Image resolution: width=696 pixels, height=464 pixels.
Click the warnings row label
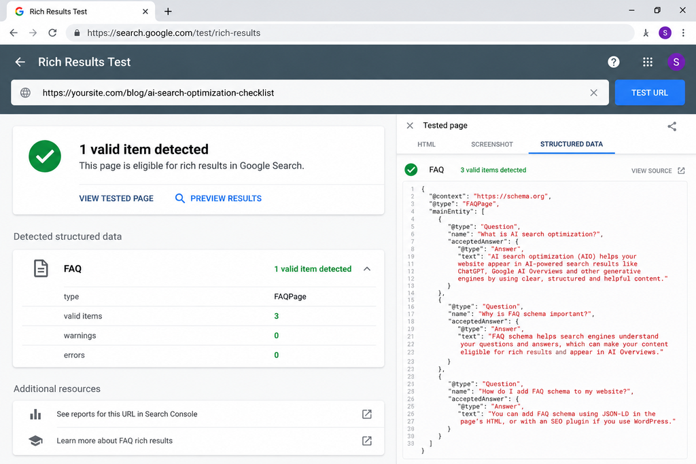click(x=80, y=336)
